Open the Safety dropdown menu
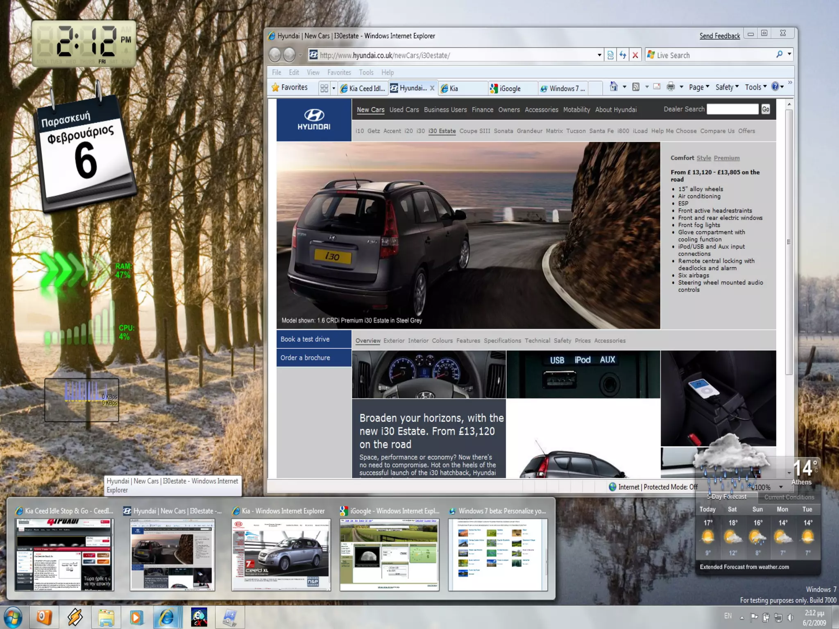Screen dimensions: 839x629 (x=727, y=87)
